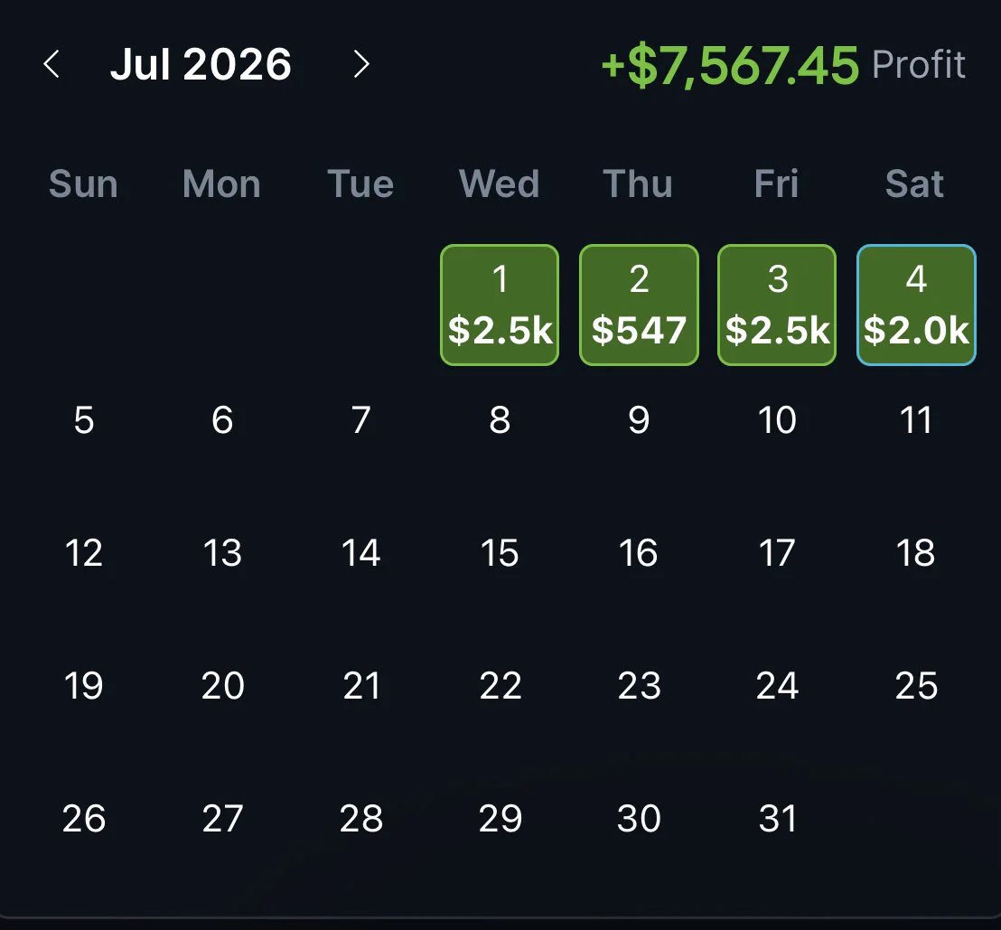
Task: Select July 1 tile showing $2.5k
Action: click(500, 305)
